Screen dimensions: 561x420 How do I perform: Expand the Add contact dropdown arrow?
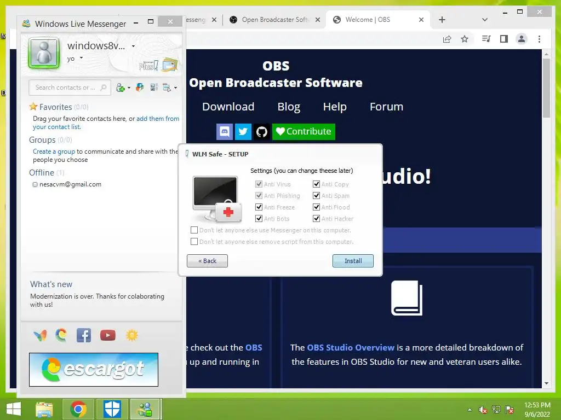click(x=129, y=88)
